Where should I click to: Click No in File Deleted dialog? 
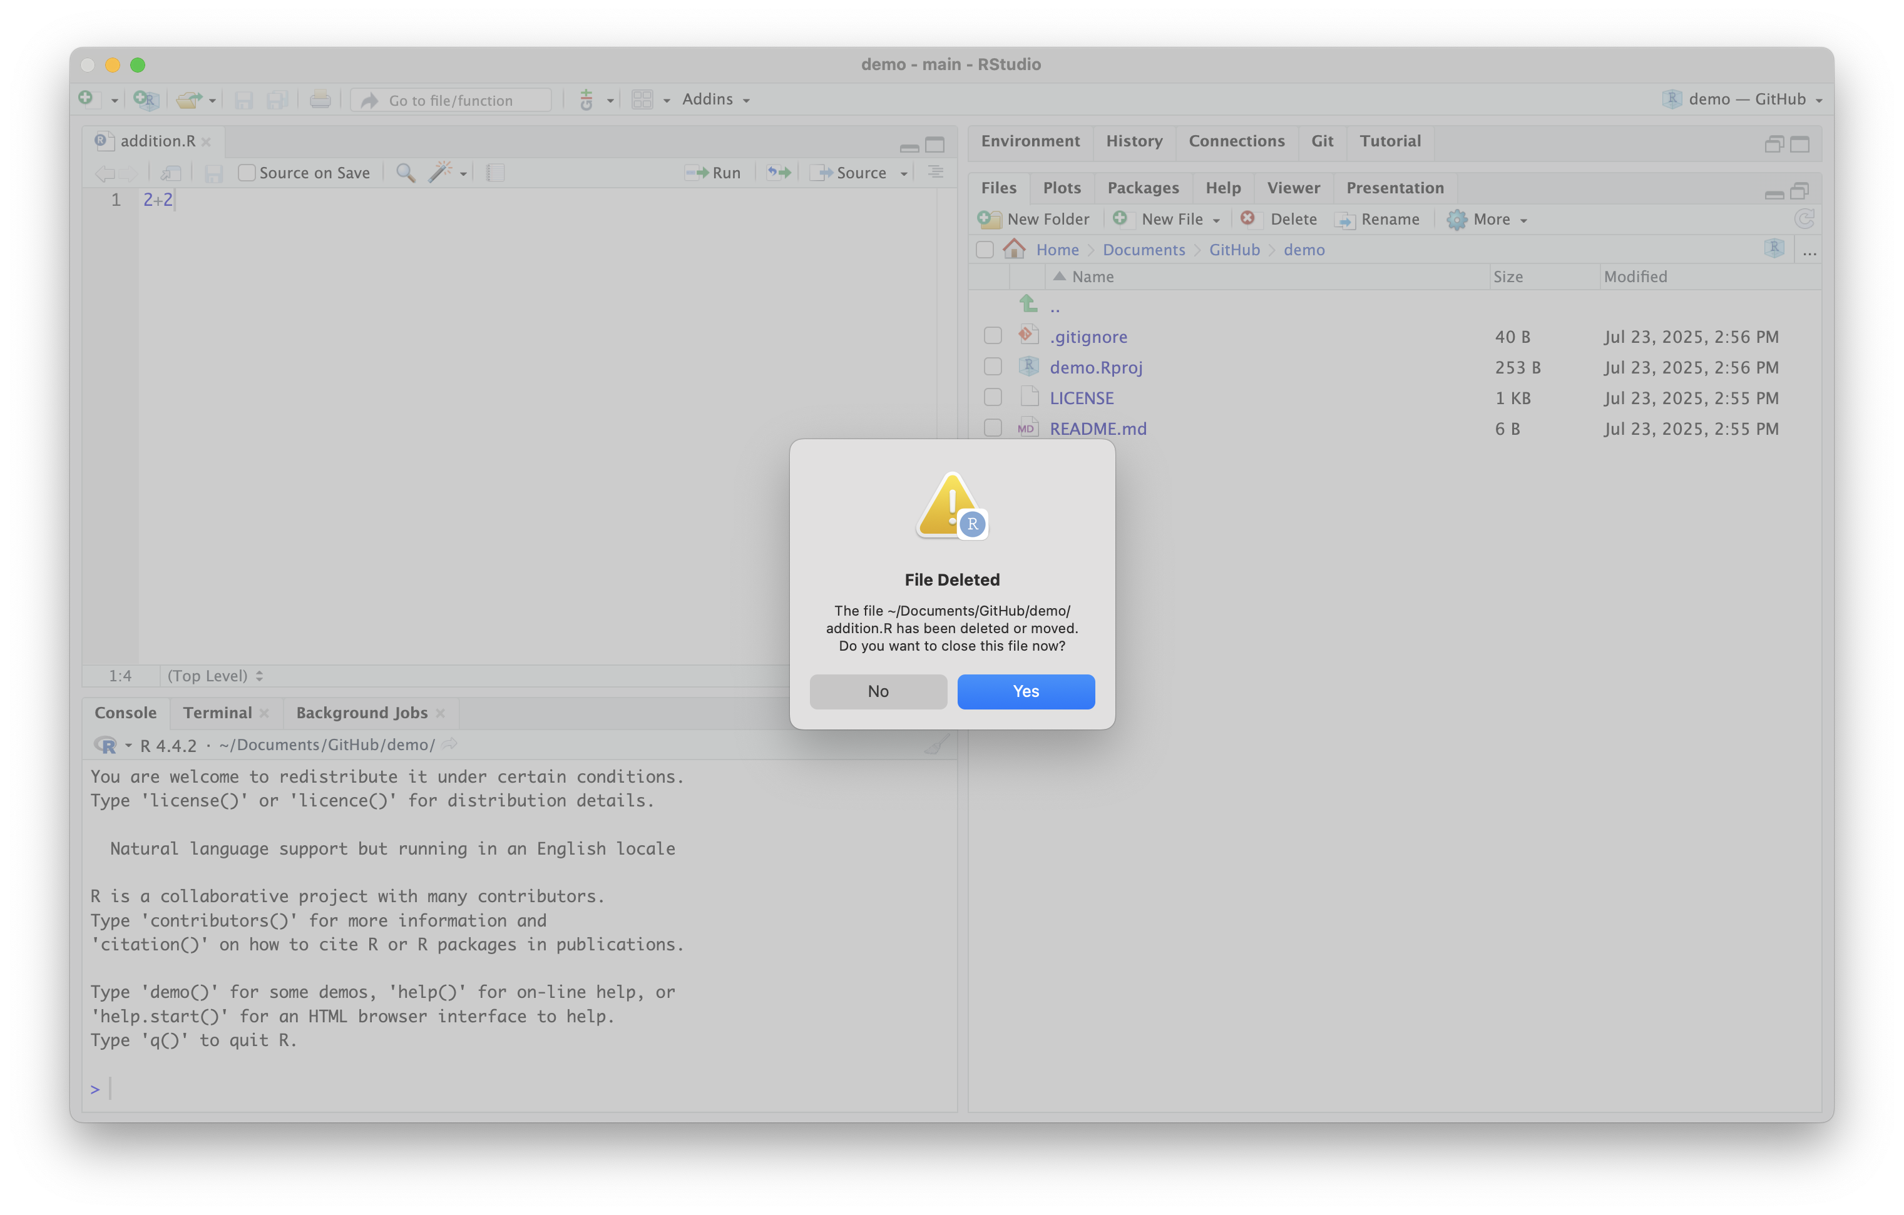[878, 692]
